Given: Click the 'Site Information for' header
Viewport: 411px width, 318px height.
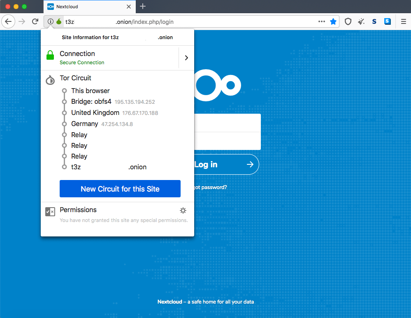Looking at the screenshot, I should click(x=117, y=37).
